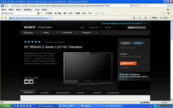The image size is (173, 108).
Task: Open dropdown next to Windows Live search
Action: click(x=41, y=13)
